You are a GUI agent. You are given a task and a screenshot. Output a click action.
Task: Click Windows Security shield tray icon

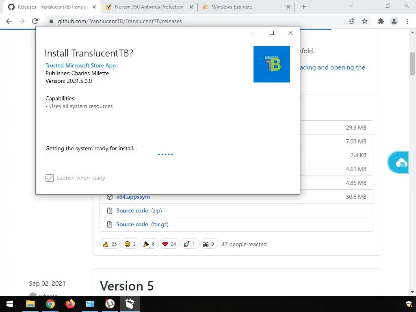(x=409, y=304)
